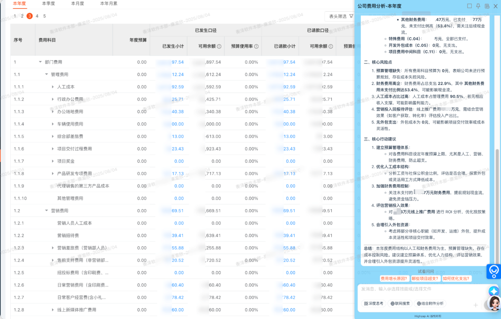The height and width of the screenshot is (319, 501).
Task: Switch to the 本年月累 tab
Action: click(x=109, y=4)
